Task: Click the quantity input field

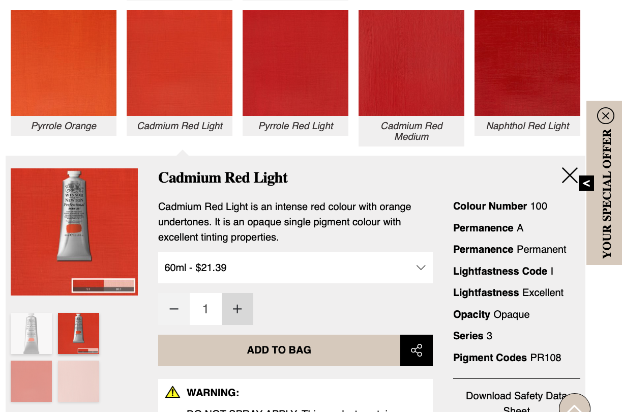Action: click(x=205, y=309)
